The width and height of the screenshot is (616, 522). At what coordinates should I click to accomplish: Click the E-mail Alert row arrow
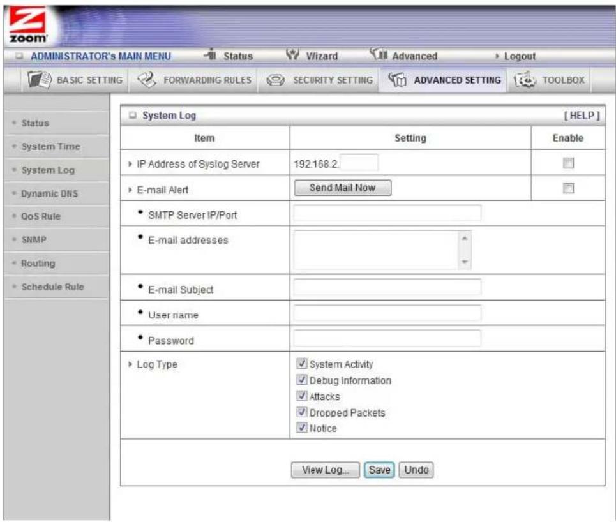point(130,190)
